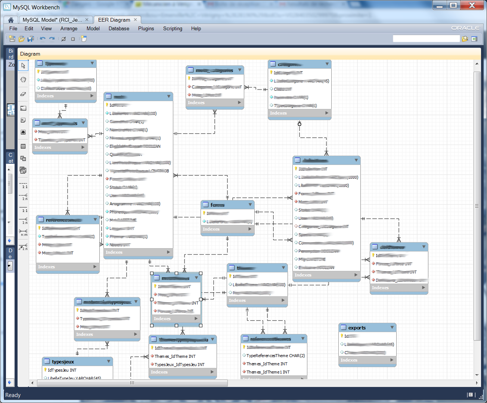The image size is (487, 403).
Task: Click the status bar output icon
Action: [x=471, y=395]
